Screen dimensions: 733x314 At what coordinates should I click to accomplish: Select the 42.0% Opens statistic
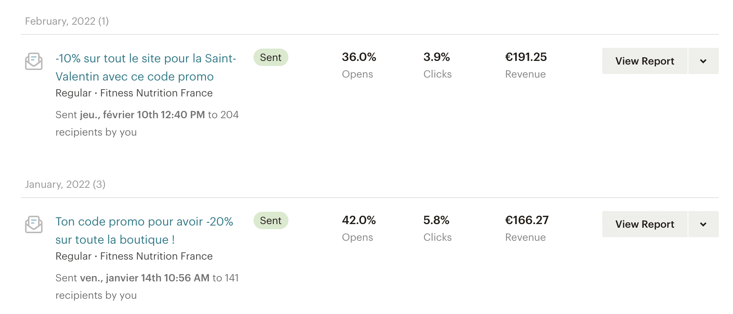point(359,228)
